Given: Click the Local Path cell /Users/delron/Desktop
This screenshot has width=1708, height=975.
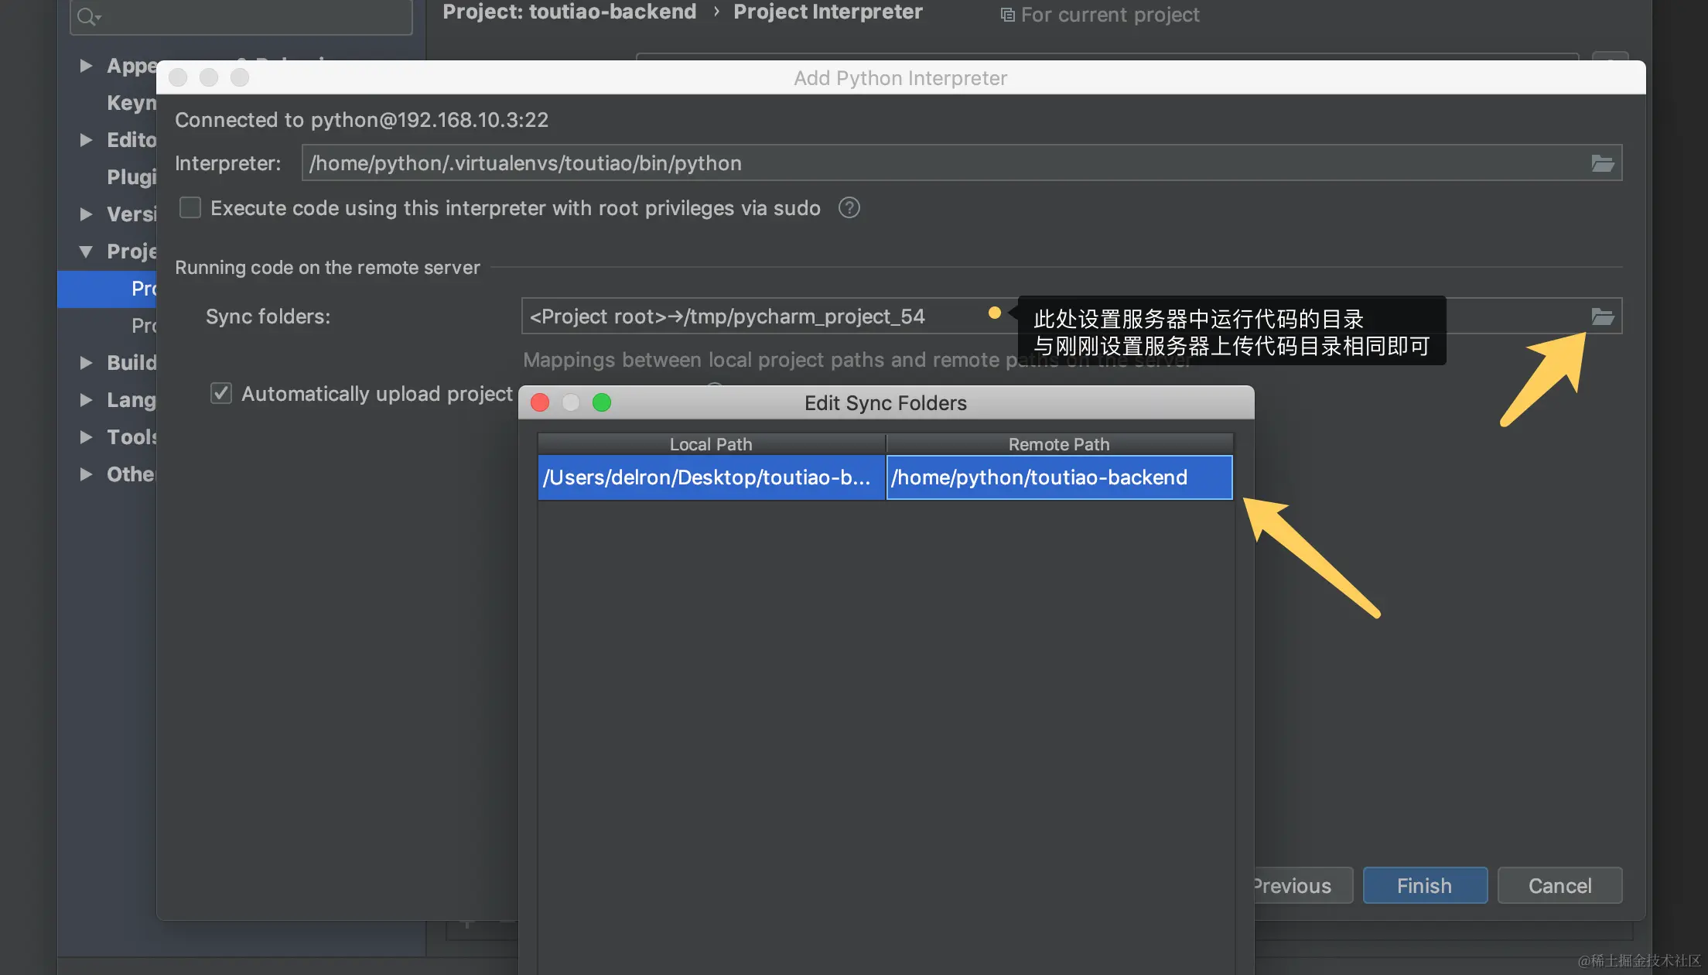Looking at the screenshot, I should coord(710,477).
